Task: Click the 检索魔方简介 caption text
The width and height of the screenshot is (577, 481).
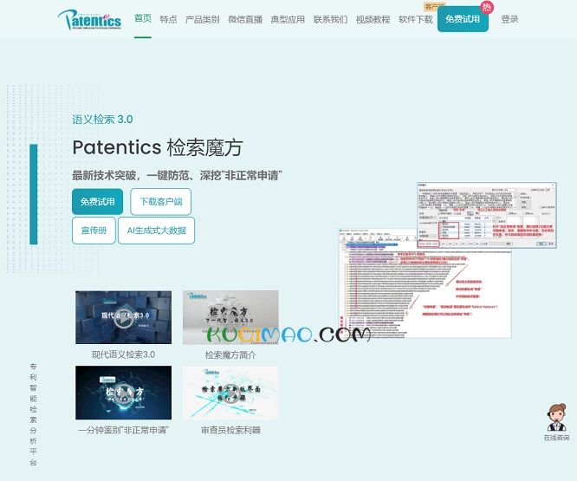Action: pyautogui.click(x=230, y=355)
